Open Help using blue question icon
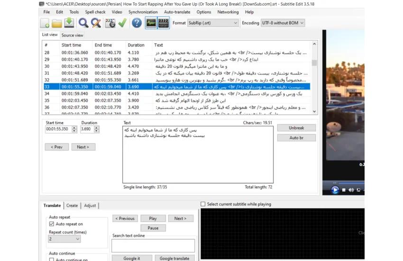This screenshot has height=261, width=403. coord(137,23)
